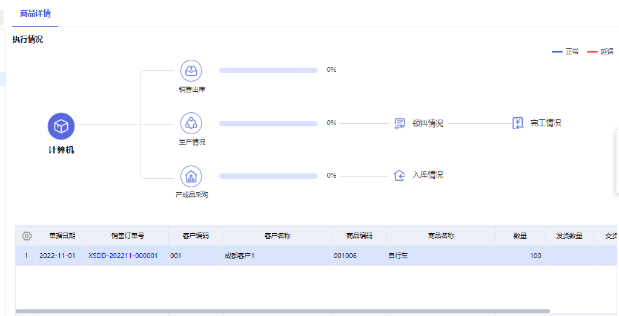Click the 商品编码 column header
Viewport: 619px width, 316px height.
(x=359, y=236)
